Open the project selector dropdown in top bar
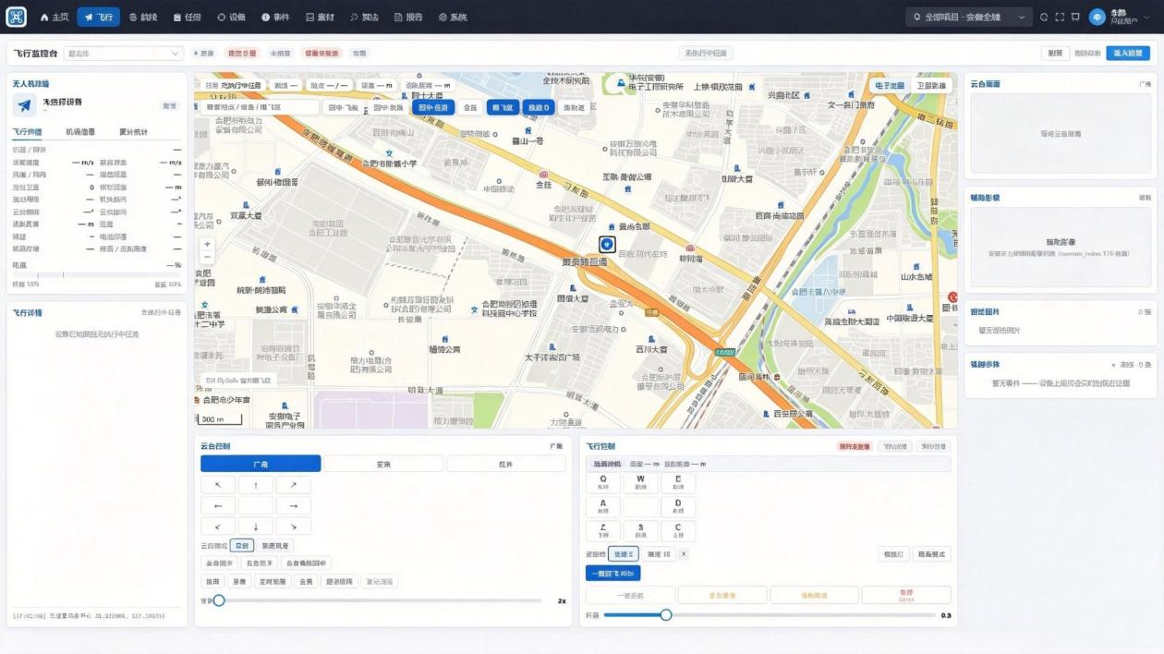 point(969,17)
